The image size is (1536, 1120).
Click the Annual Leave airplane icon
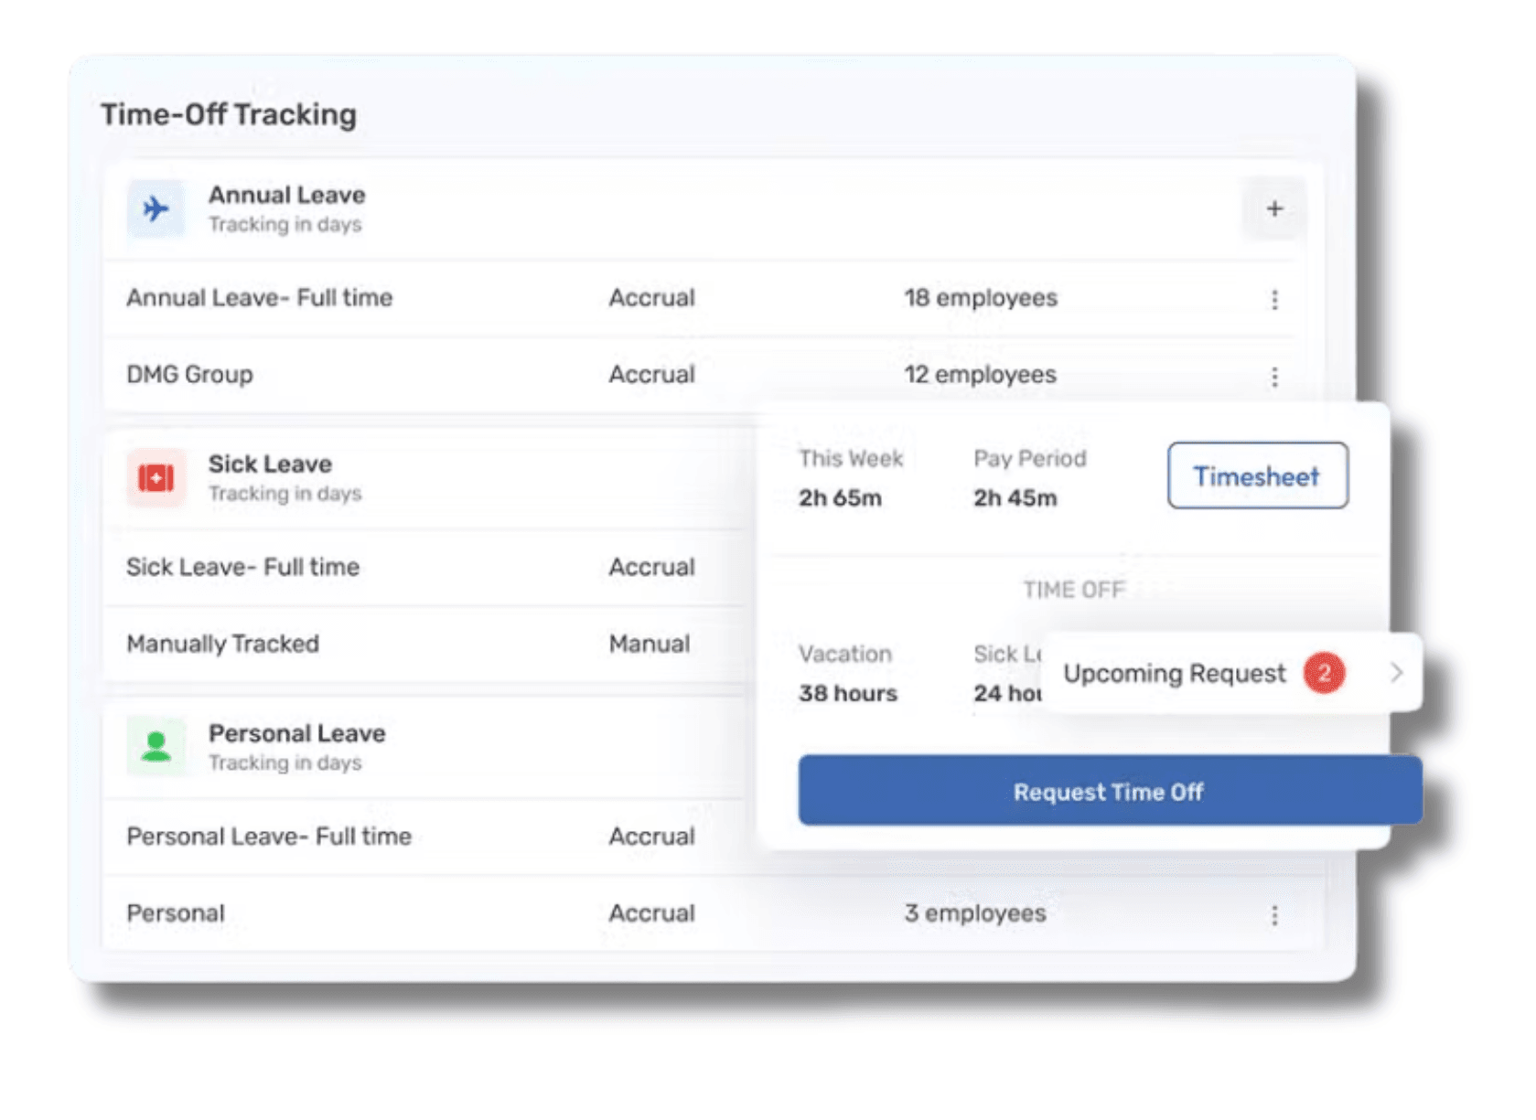[156, 209]
